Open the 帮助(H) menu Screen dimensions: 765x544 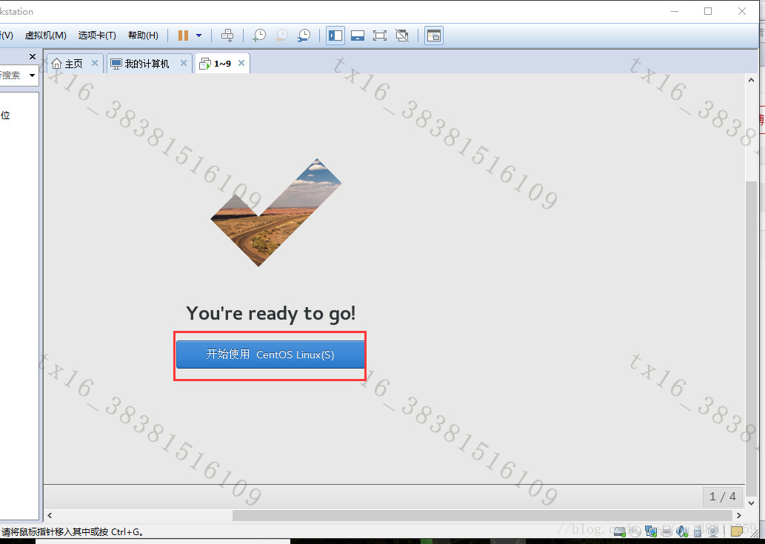click(143, 36)
